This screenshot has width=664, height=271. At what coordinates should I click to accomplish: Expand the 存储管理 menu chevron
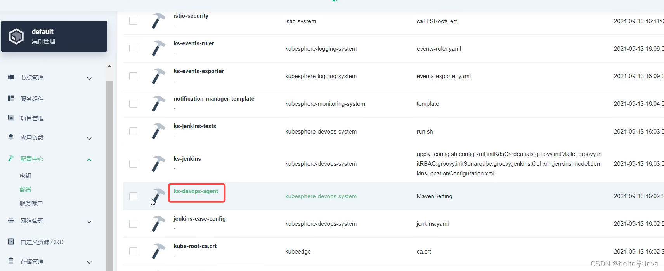89,262
